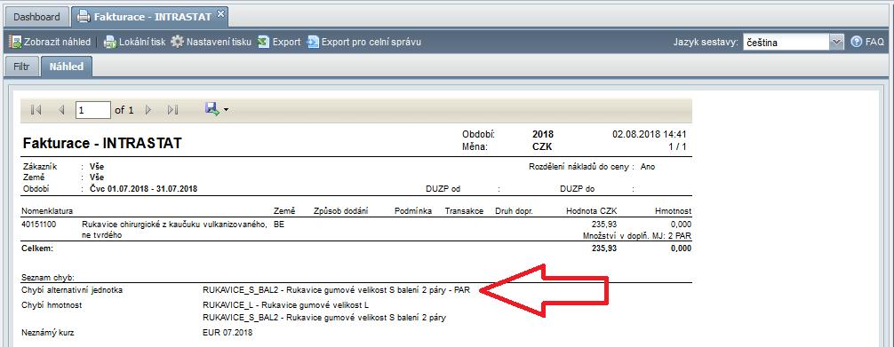This screenshot has width=894, height=347.
Task: Click the Transakce column header
Action: pyautogui.click(x=464, y=211)
